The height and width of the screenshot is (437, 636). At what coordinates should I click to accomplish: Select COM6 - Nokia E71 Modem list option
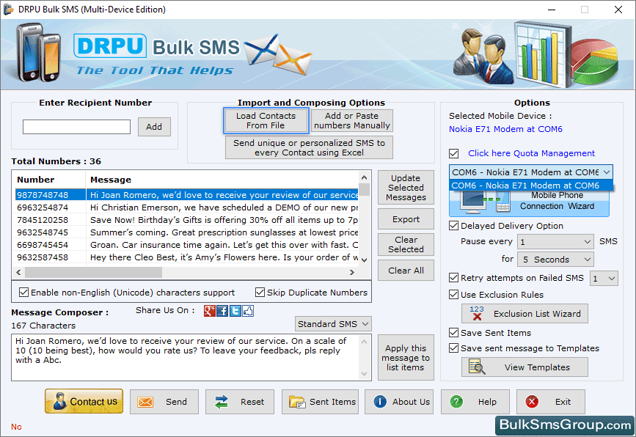click(x=531, y=186)
